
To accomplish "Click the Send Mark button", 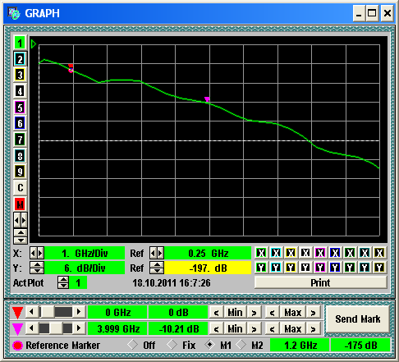I will [x=357, y=319].
